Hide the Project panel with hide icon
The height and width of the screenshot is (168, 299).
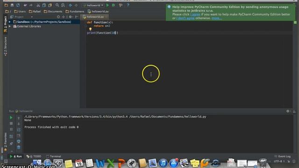point(77,17)
